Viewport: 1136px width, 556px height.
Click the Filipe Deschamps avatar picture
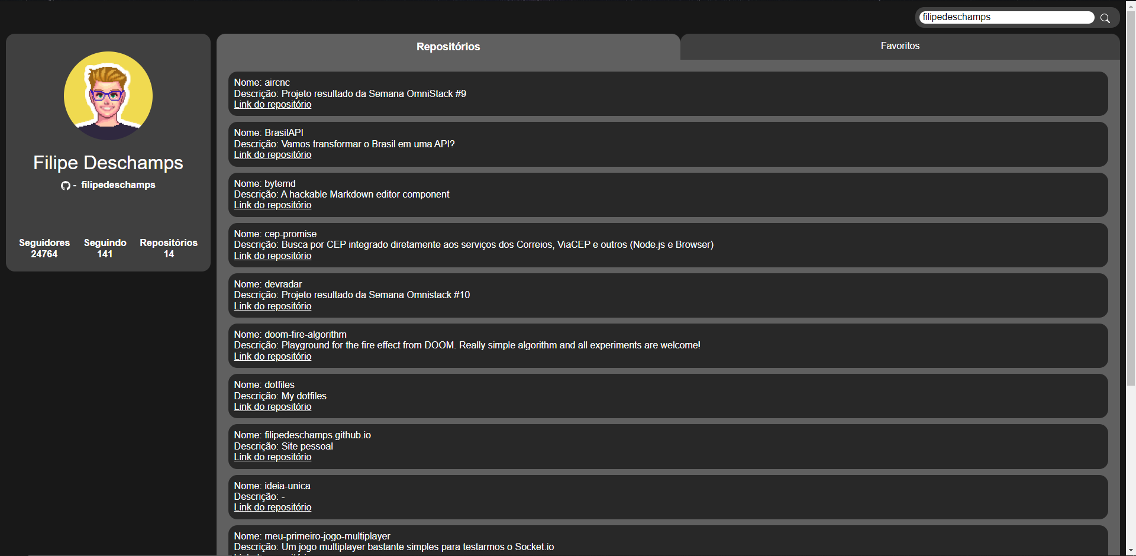point(108,96)
